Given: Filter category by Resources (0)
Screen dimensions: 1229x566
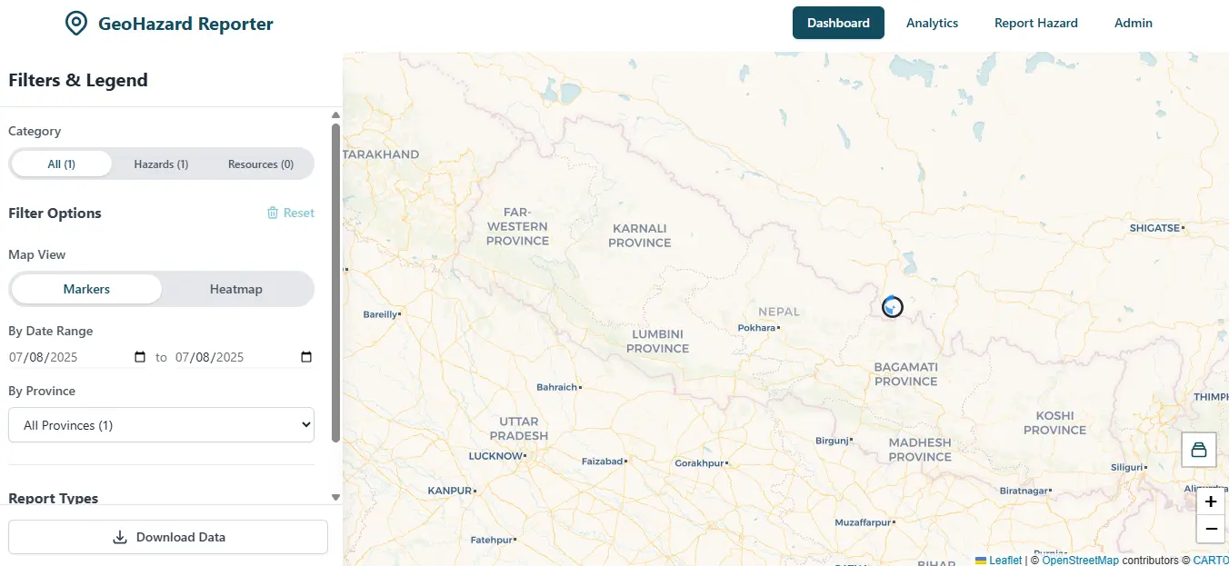Looking at the screenshot, I should [x=261, y=164].
